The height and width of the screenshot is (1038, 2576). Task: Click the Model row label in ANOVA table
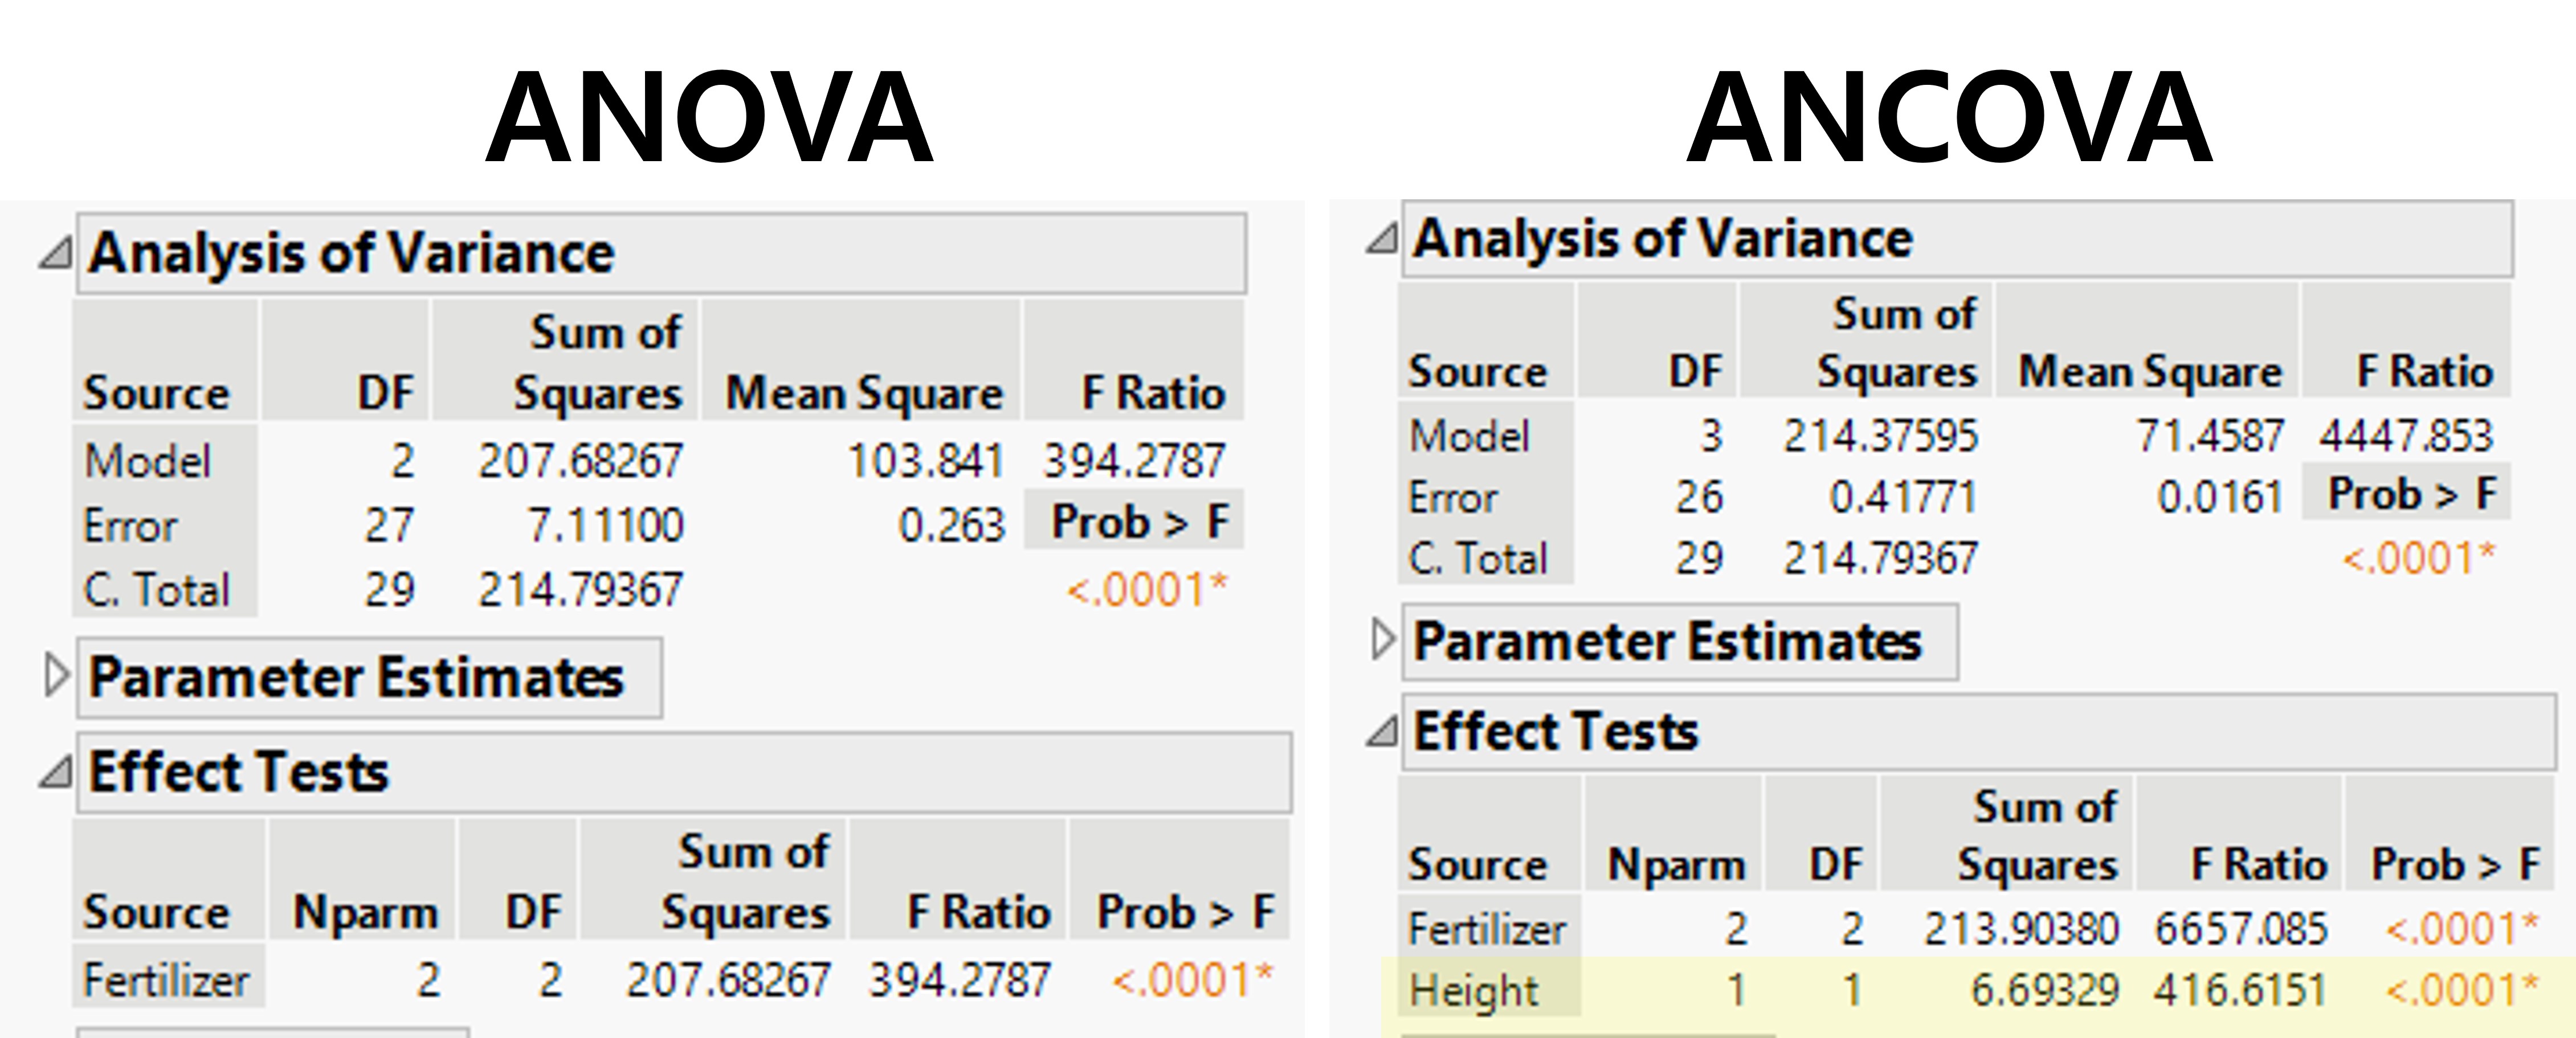[148, 462]
